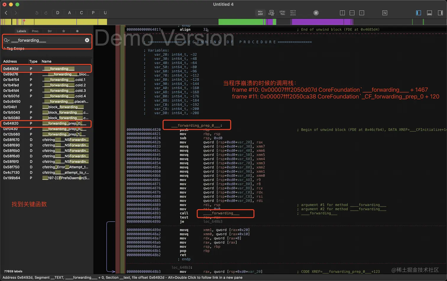
Task: Mark selection as ASCII with A button
Action: tap(69, 13)
